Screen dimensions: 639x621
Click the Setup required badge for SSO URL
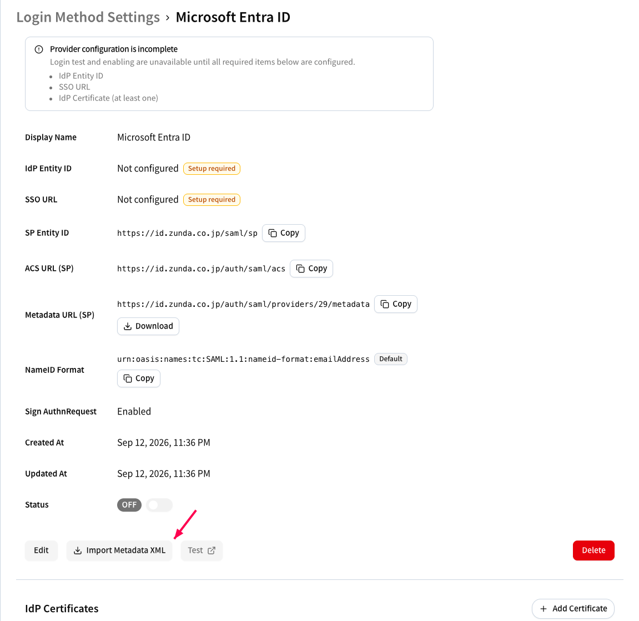(212, 200)
